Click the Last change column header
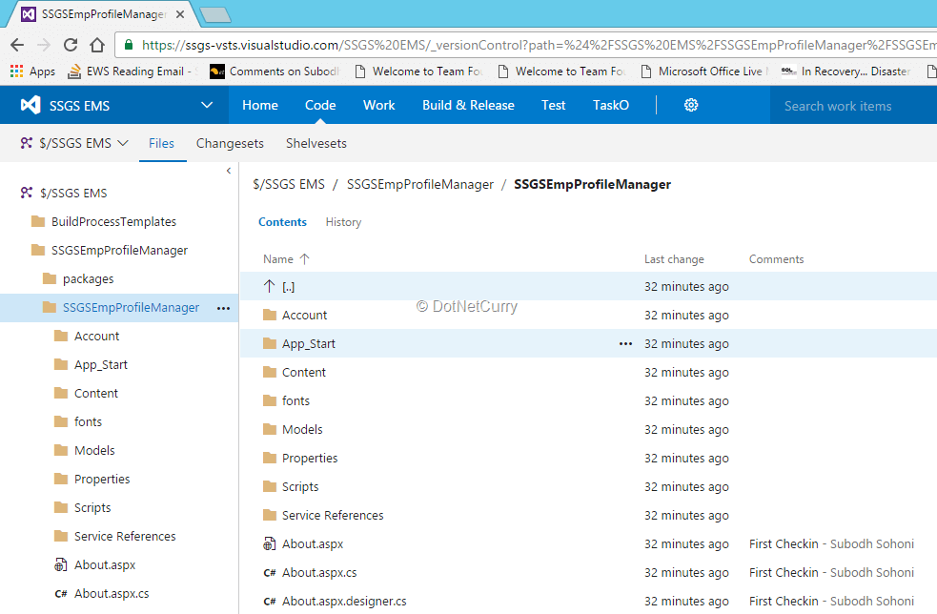Screen dimensions: 937x614 point(674,259)
